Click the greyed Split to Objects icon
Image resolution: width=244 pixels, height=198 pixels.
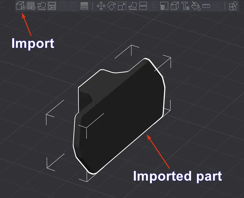(x=63, y=6)
